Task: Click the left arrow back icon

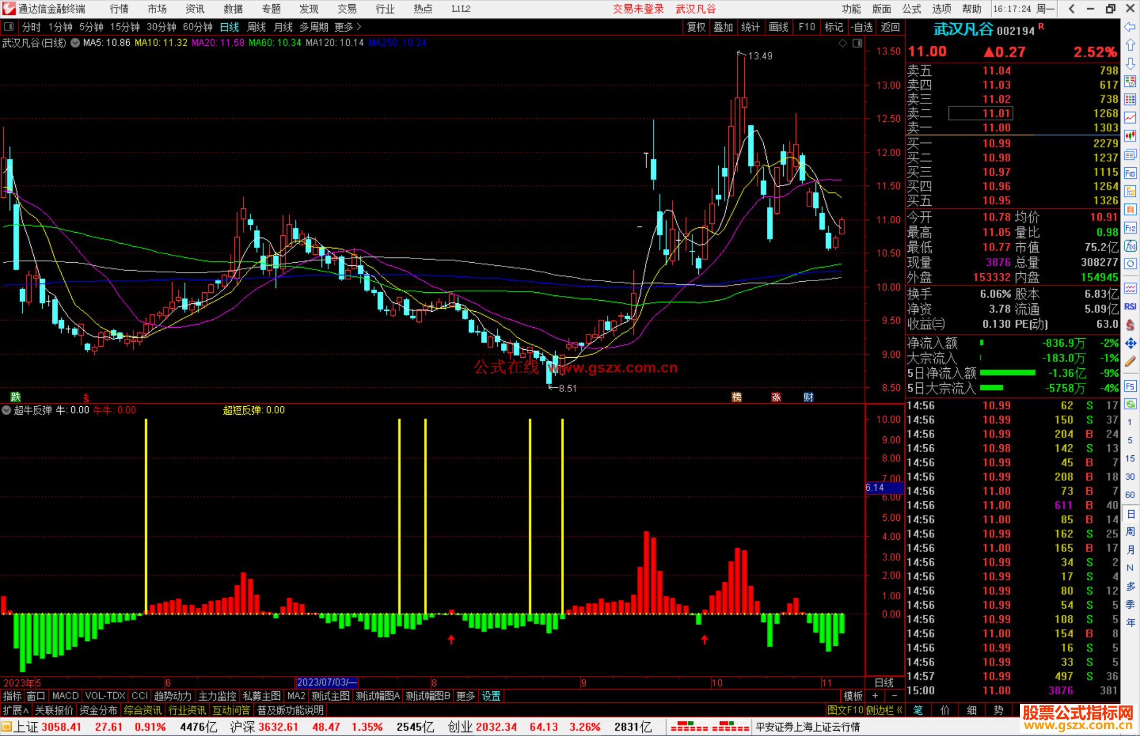Action: [x=1130, y=27]
